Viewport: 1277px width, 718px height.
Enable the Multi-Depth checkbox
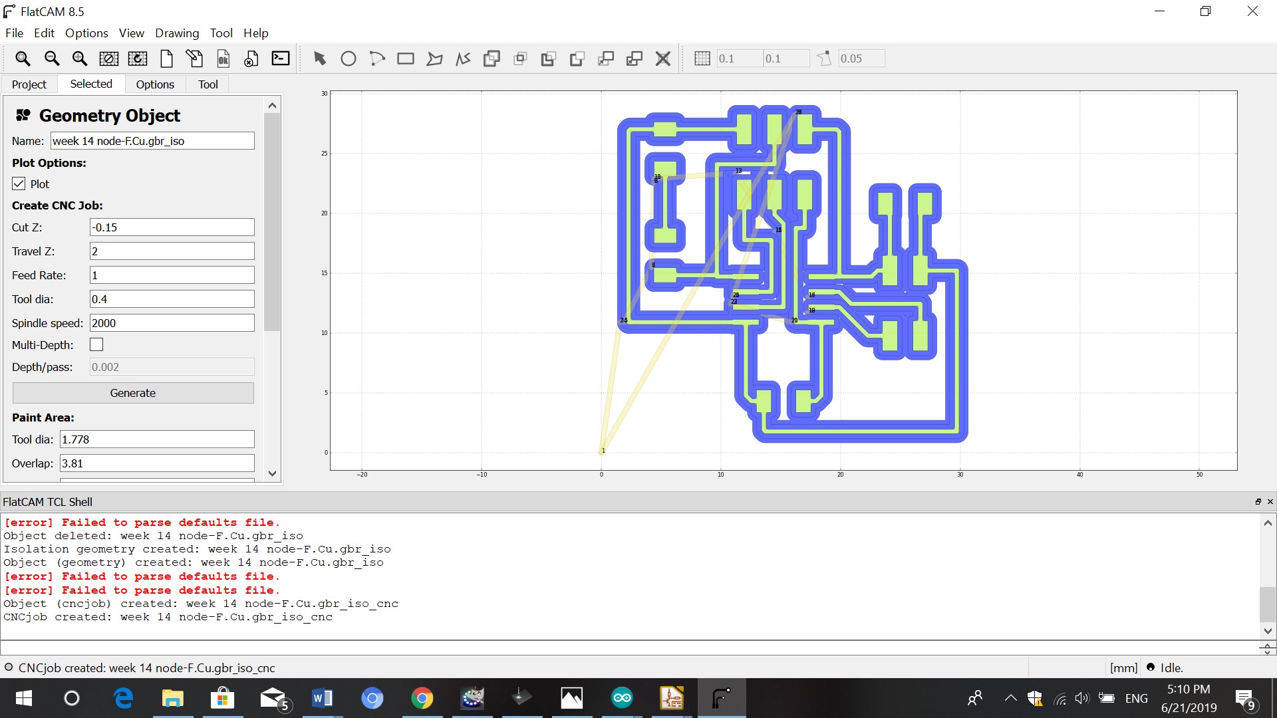96,344
